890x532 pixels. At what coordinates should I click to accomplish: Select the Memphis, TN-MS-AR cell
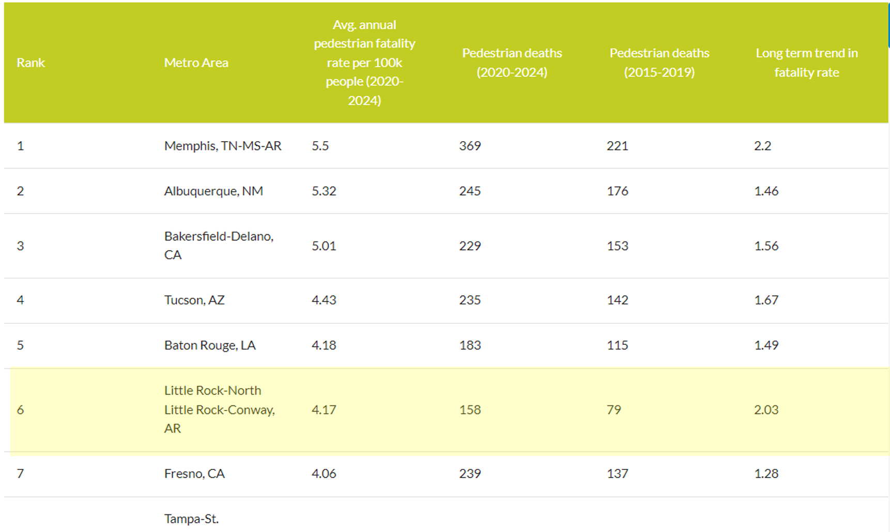click(x=223, y=146)
